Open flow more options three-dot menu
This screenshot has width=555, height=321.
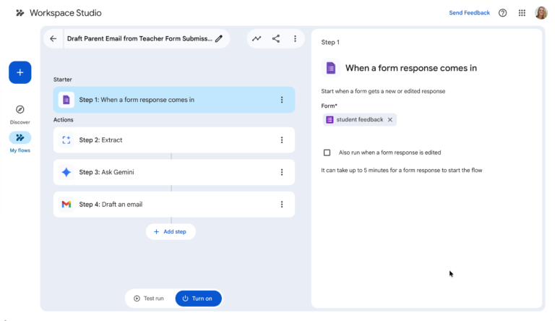tap(295, 38)
